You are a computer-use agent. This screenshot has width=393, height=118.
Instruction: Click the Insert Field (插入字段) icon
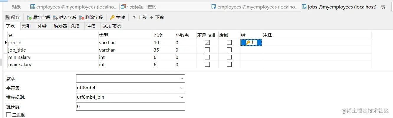pos(55,18)
